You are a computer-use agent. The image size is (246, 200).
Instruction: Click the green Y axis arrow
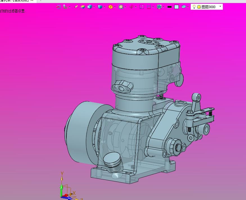pyautogui.click(x=62, y=190)
